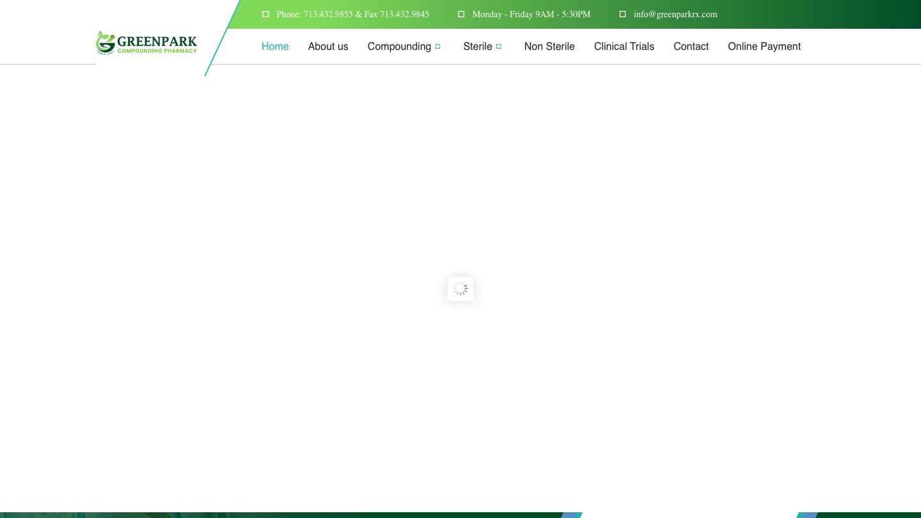This screenshot has height=518, width=921.
Task: Select the Sterile menu item
Action: 477,46
